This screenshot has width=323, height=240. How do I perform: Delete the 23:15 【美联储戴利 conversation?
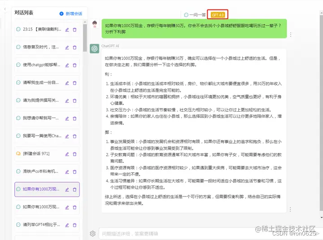pos(74,30)
